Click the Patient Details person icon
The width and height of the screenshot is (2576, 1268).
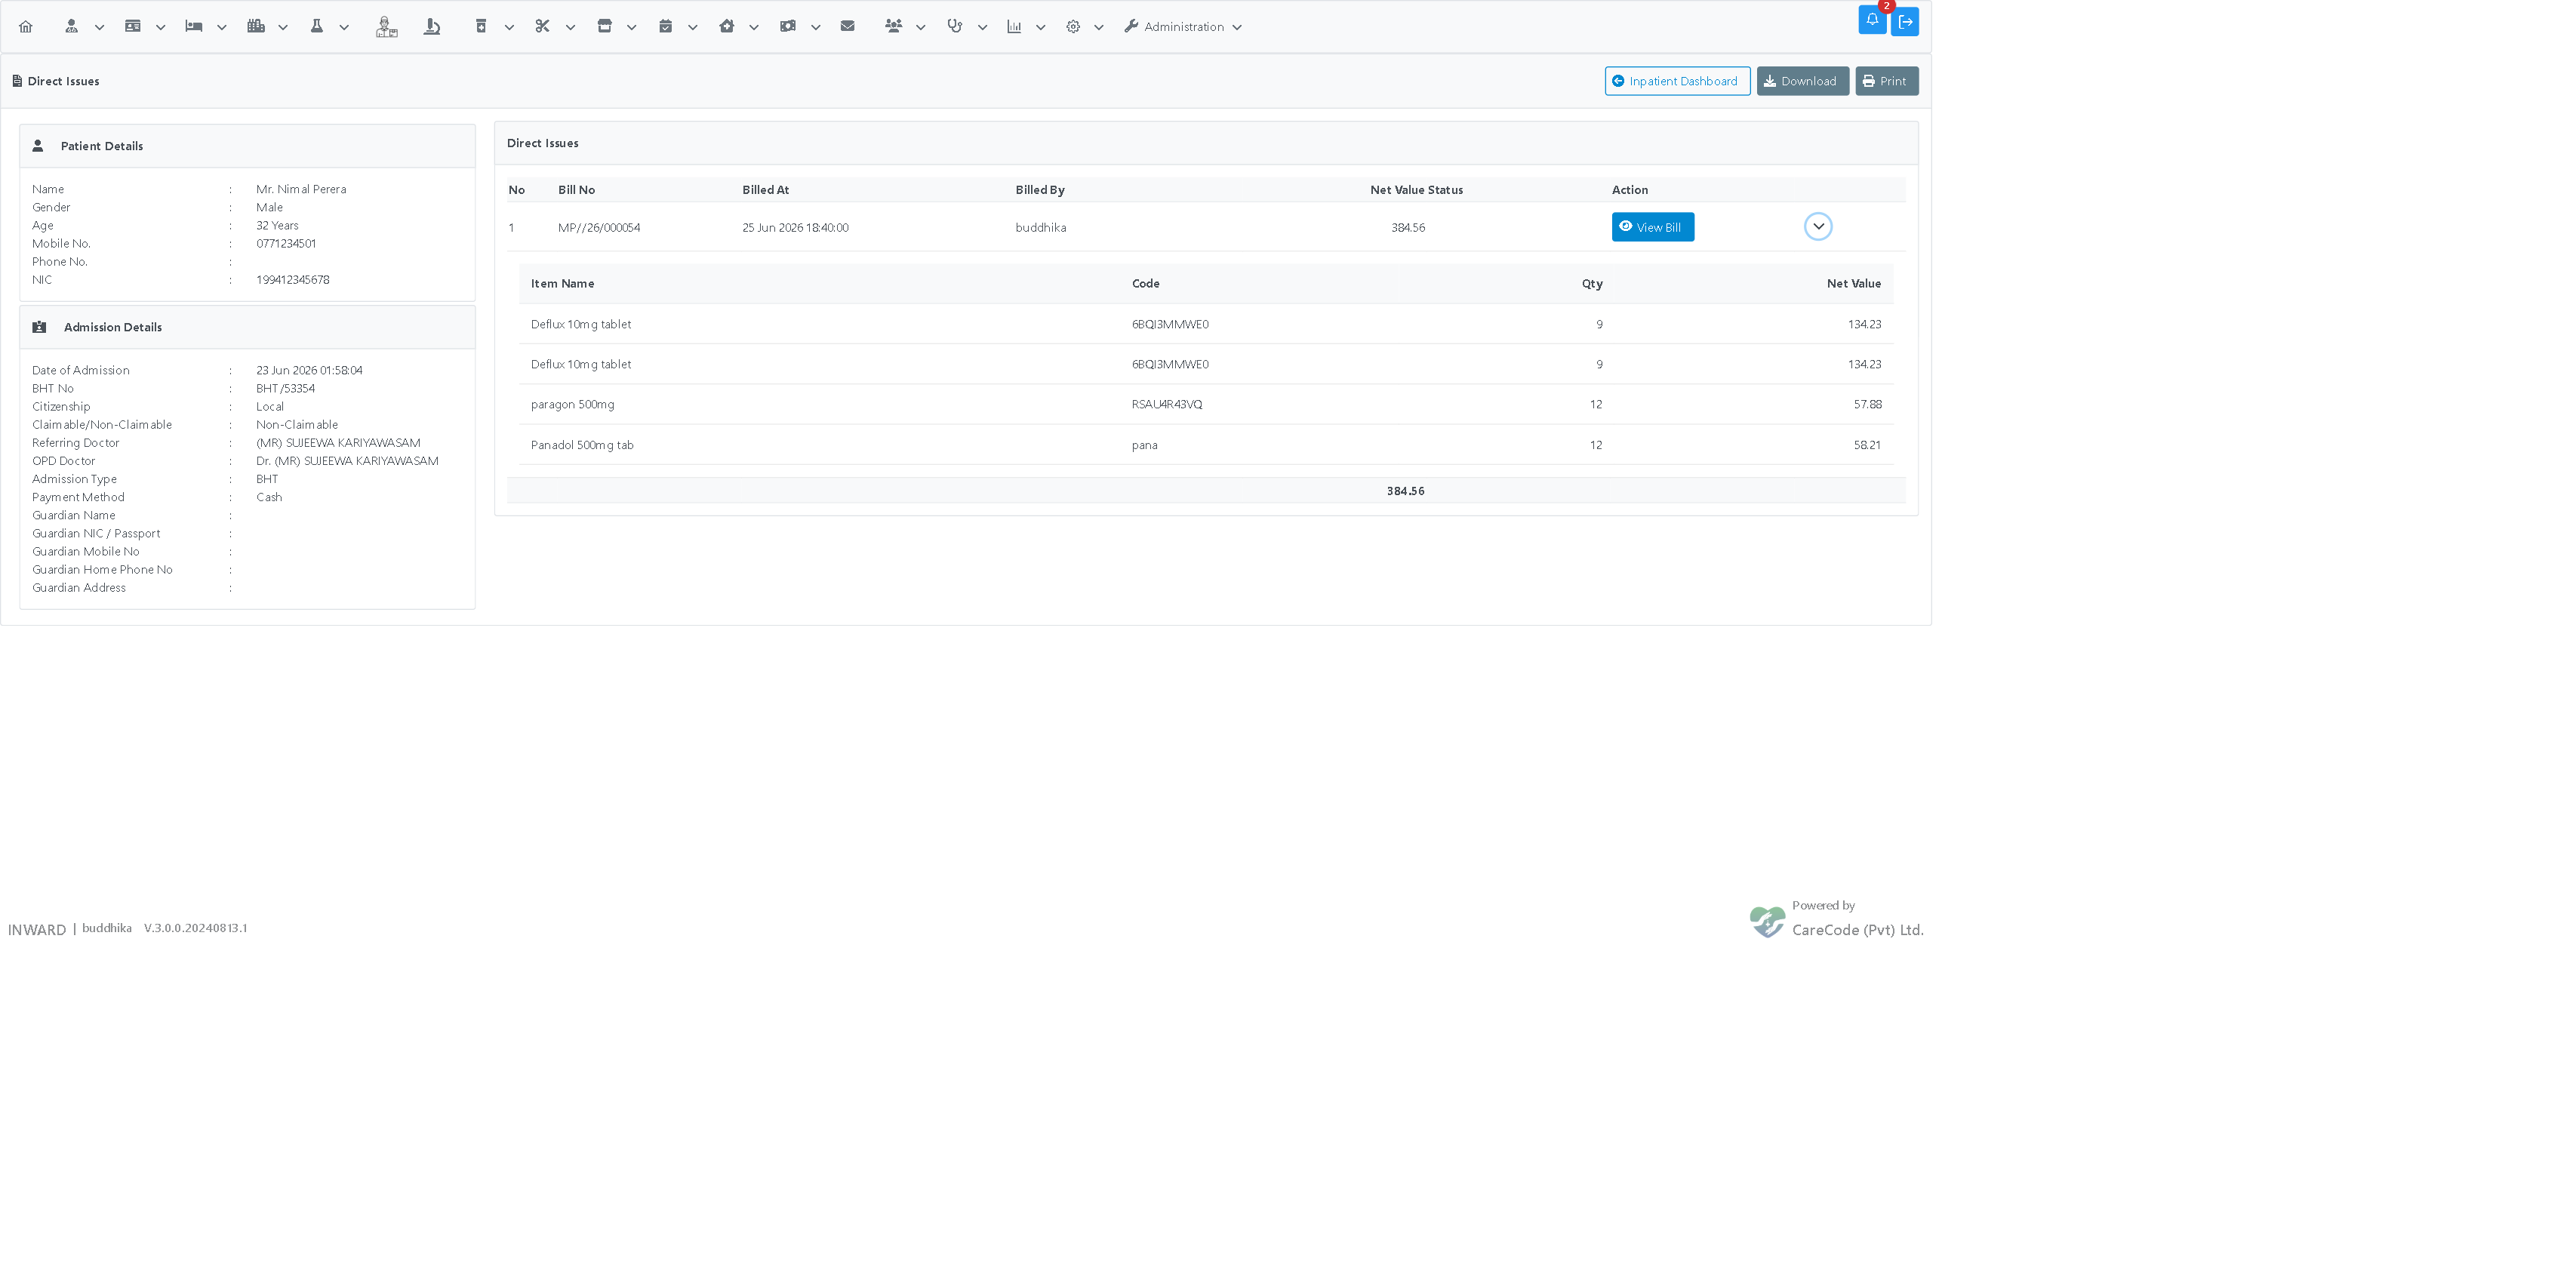(x=38, y=146)
